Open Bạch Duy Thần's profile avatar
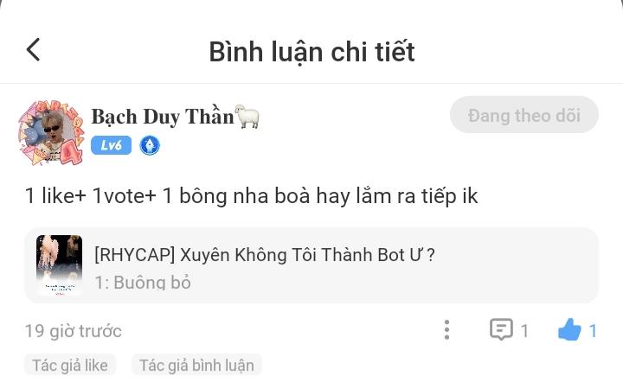 click(52, 132)
